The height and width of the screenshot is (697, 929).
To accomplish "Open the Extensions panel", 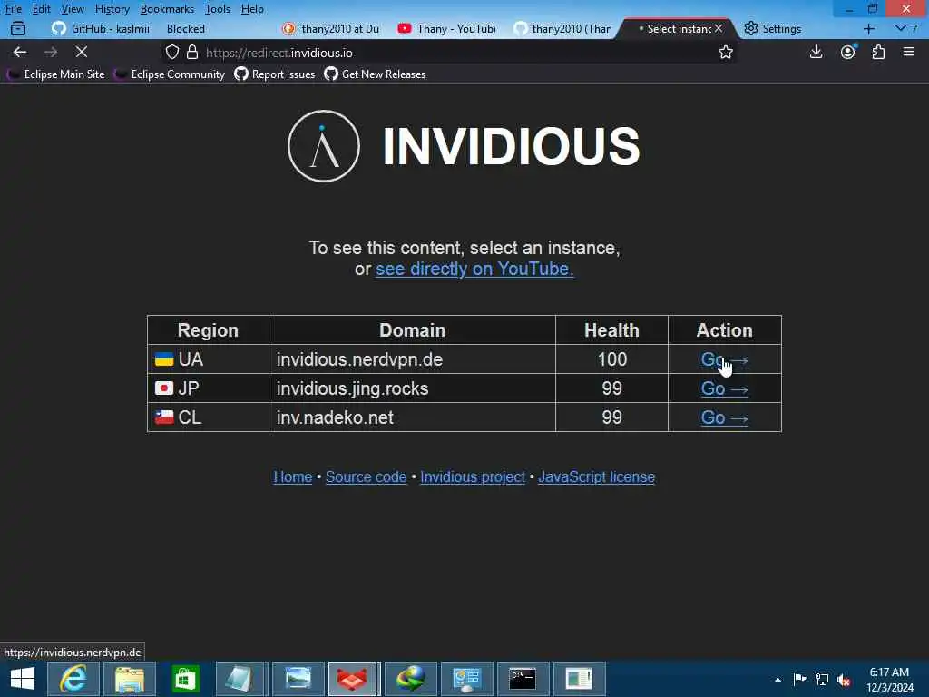I will [x=878, y=52].
